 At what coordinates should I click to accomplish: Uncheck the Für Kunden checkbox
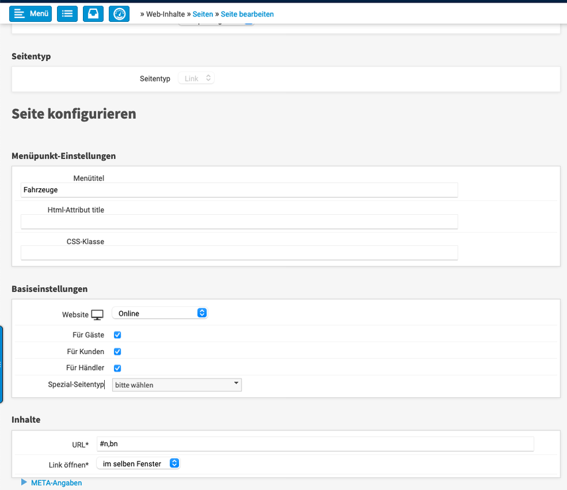click(x=117, y=351)
